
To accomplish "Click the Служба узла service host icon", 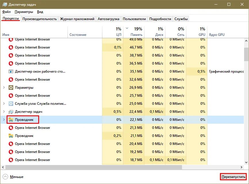I will [x=11, y=104].
